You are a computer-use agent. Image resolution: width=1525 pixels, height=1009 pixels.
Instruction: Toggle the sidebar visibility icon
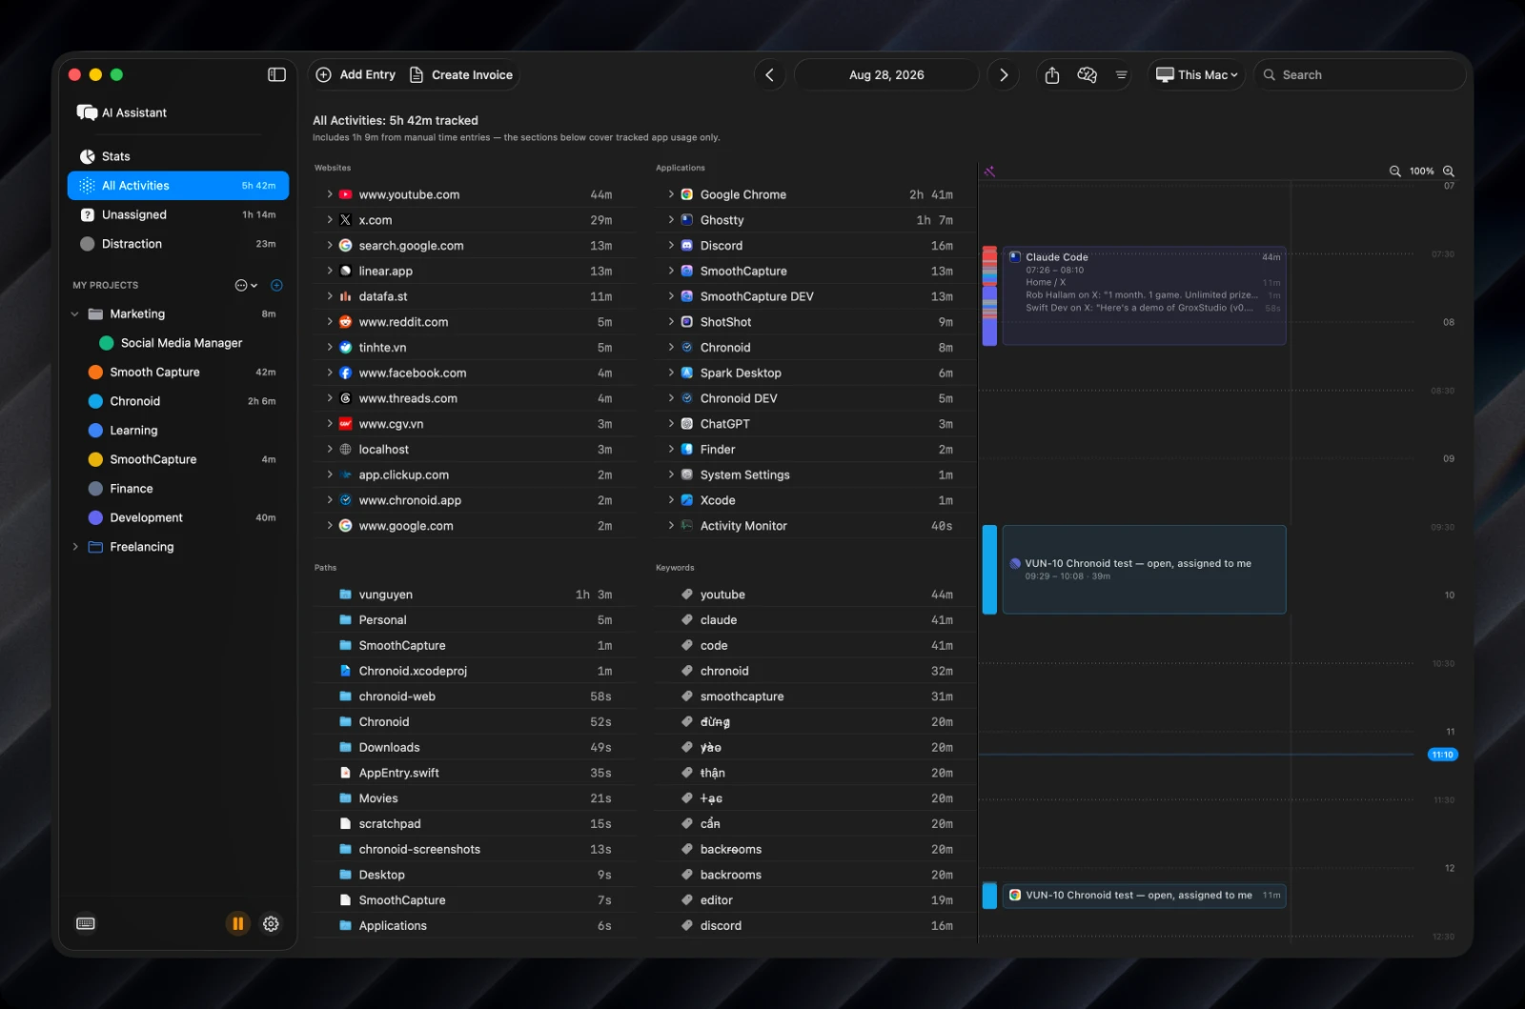click(276, 74)
